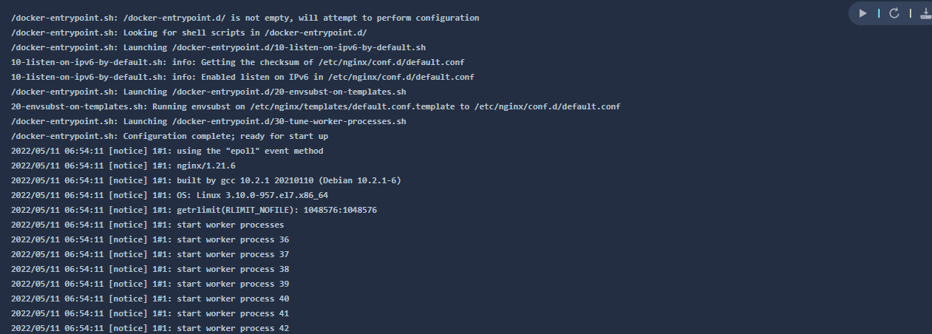
Task: Click the "start worker processes" log line
Action: 147,225
